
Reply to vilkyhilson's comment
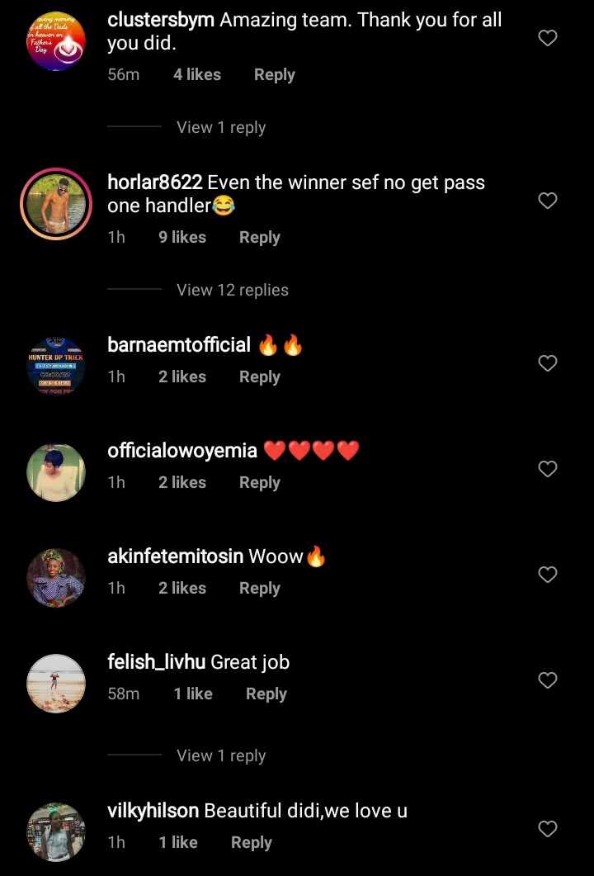pos(252,842)
